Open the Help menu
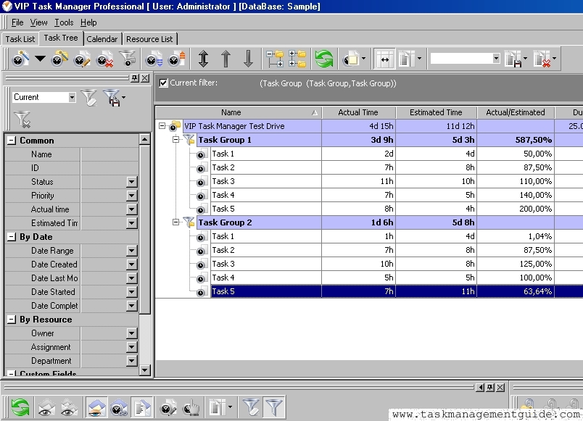This screenshot has width=583, height=421. click(88, 22)
